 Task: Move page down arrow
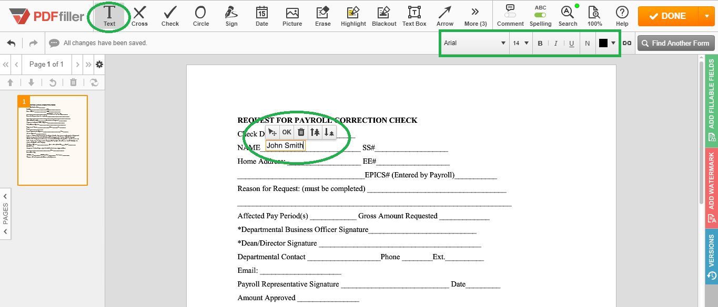coord(31,82)
